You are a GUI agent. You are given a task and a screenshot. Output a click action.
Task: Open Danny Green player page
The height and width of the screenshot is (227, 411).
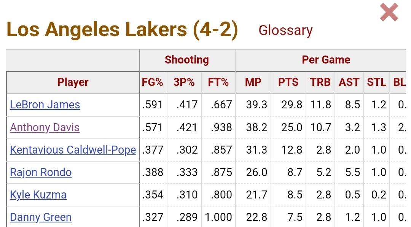pos(41,217)
